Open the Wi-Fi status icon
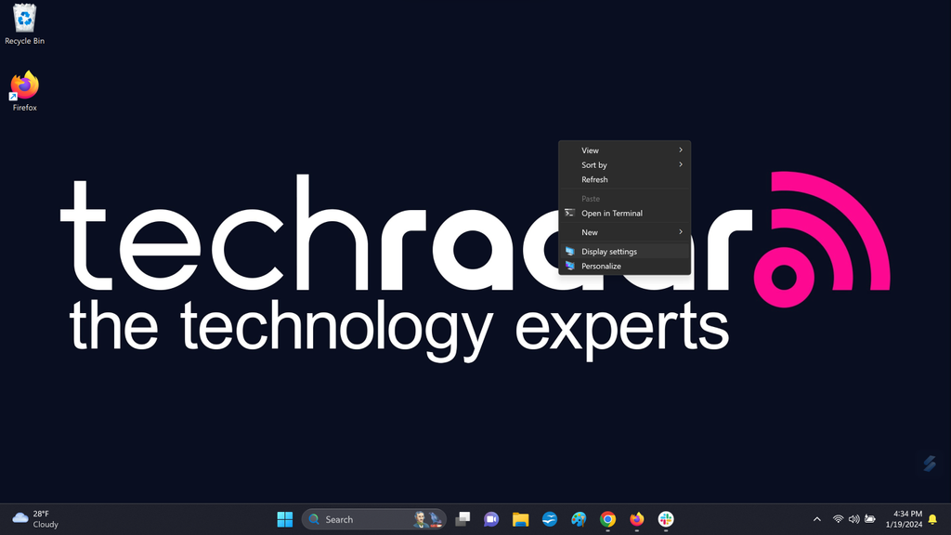This screenshot has height=535, width=951. click(x=838, y=518)
